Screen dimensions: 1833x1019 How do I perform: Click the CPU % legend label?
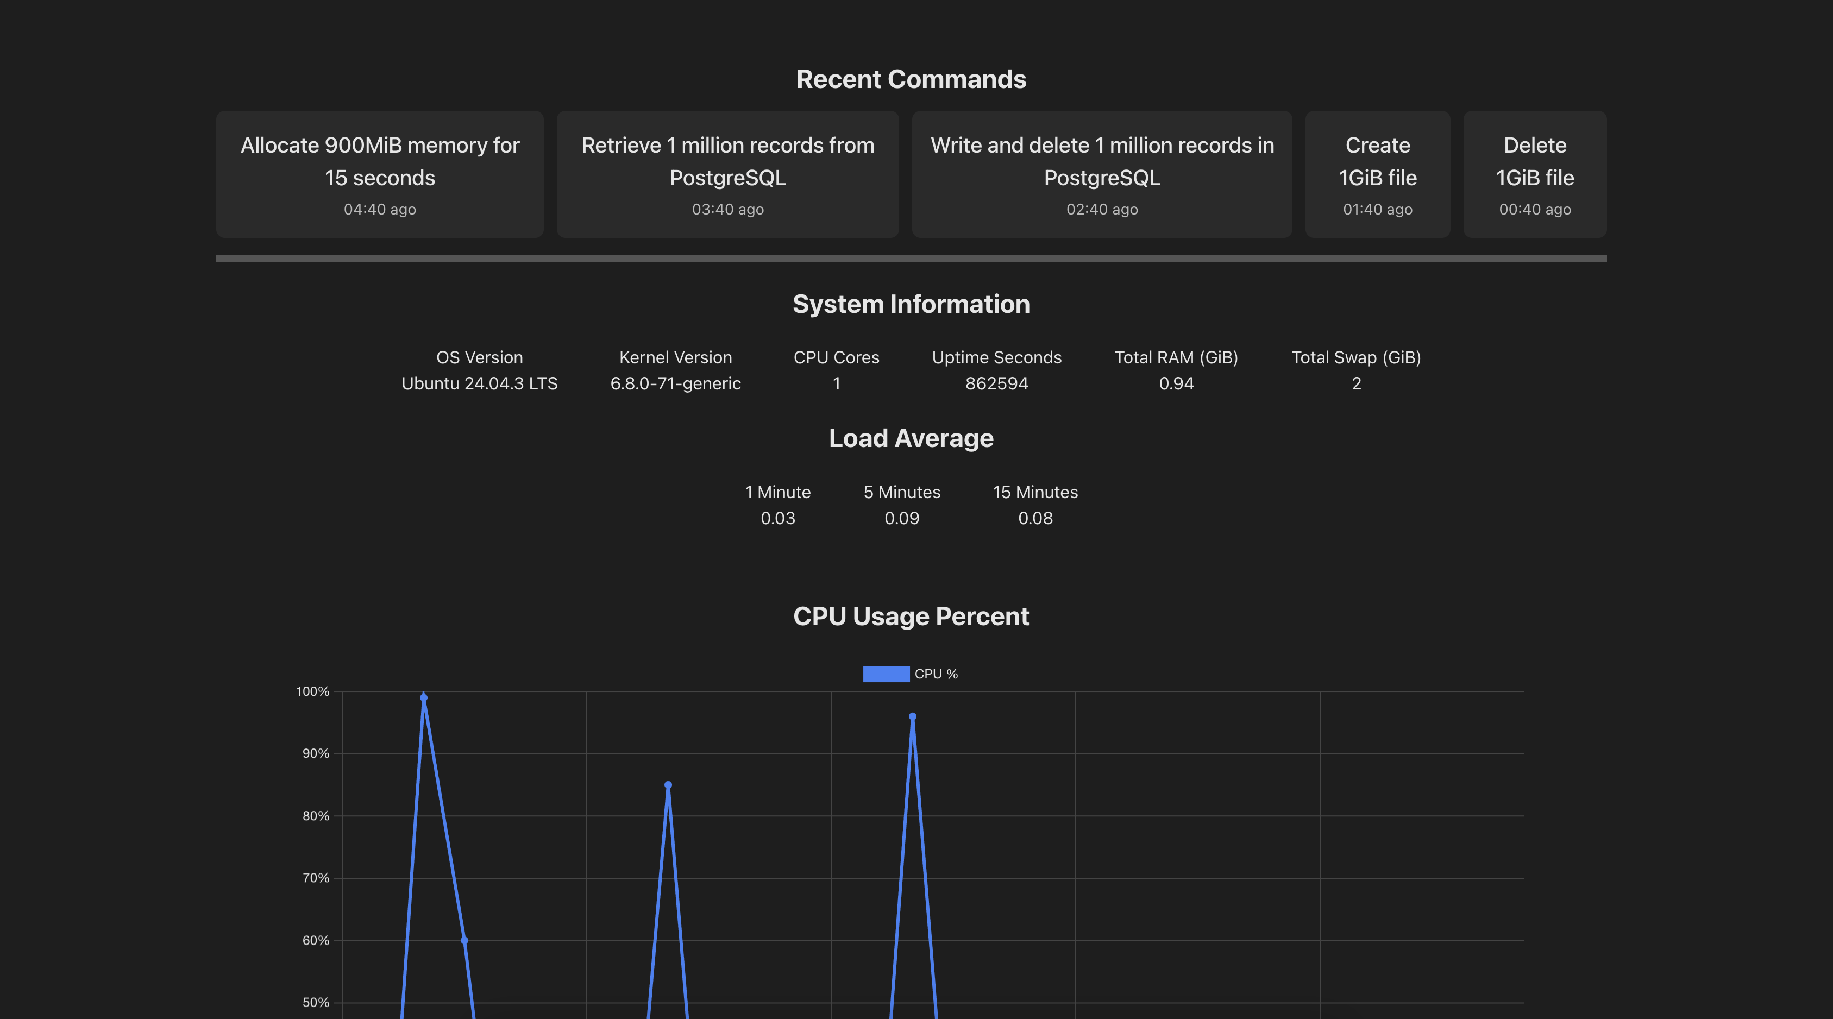pyautogui.click(x=937, y=673)
